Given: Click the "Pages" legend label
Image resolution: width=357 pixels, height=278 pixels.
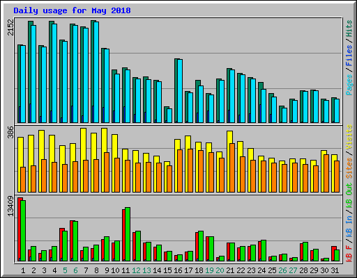Looking at the screenshot, I should pyautogui.click(x=349, y=85).
